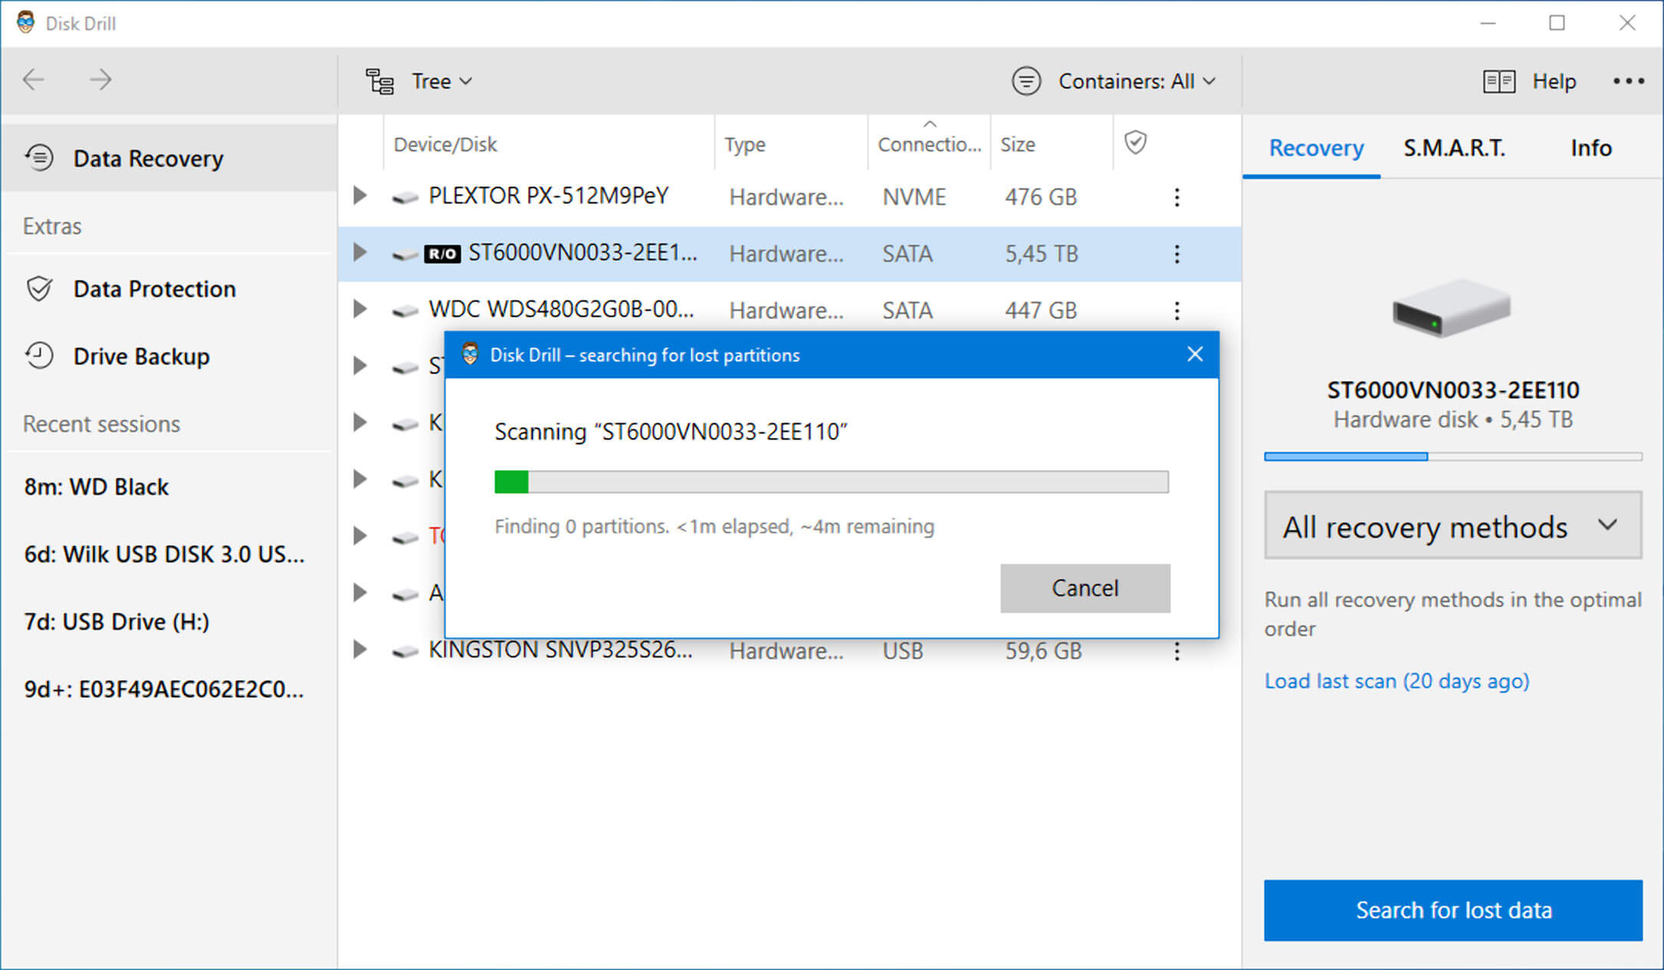Select the WDC WDS480G2G0B-00 disk
Screen dimensions: 1664x970
(789, 310)
